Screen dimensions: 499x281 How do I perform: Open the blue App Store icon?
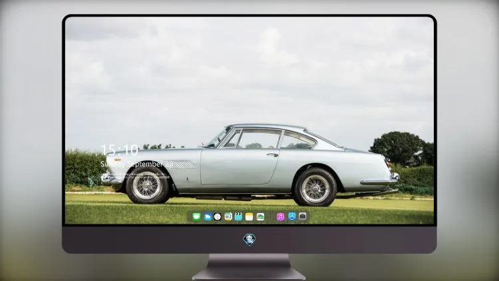click(x=292, y=216)
